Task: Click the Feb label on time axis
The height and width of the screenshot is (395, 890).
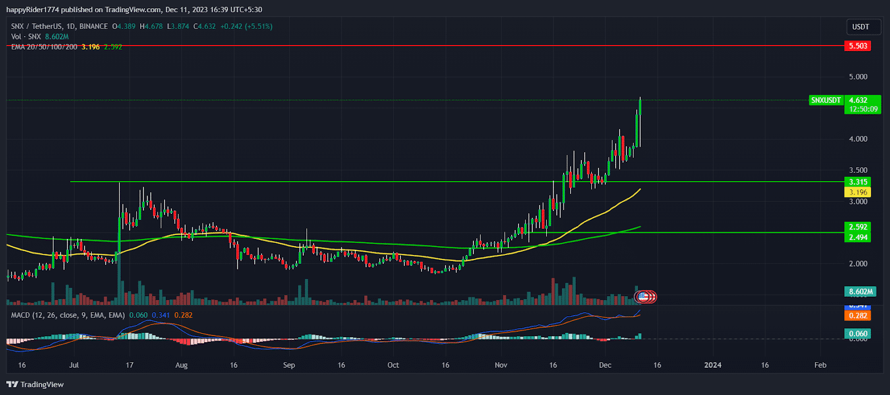Action: coord(820,365)
